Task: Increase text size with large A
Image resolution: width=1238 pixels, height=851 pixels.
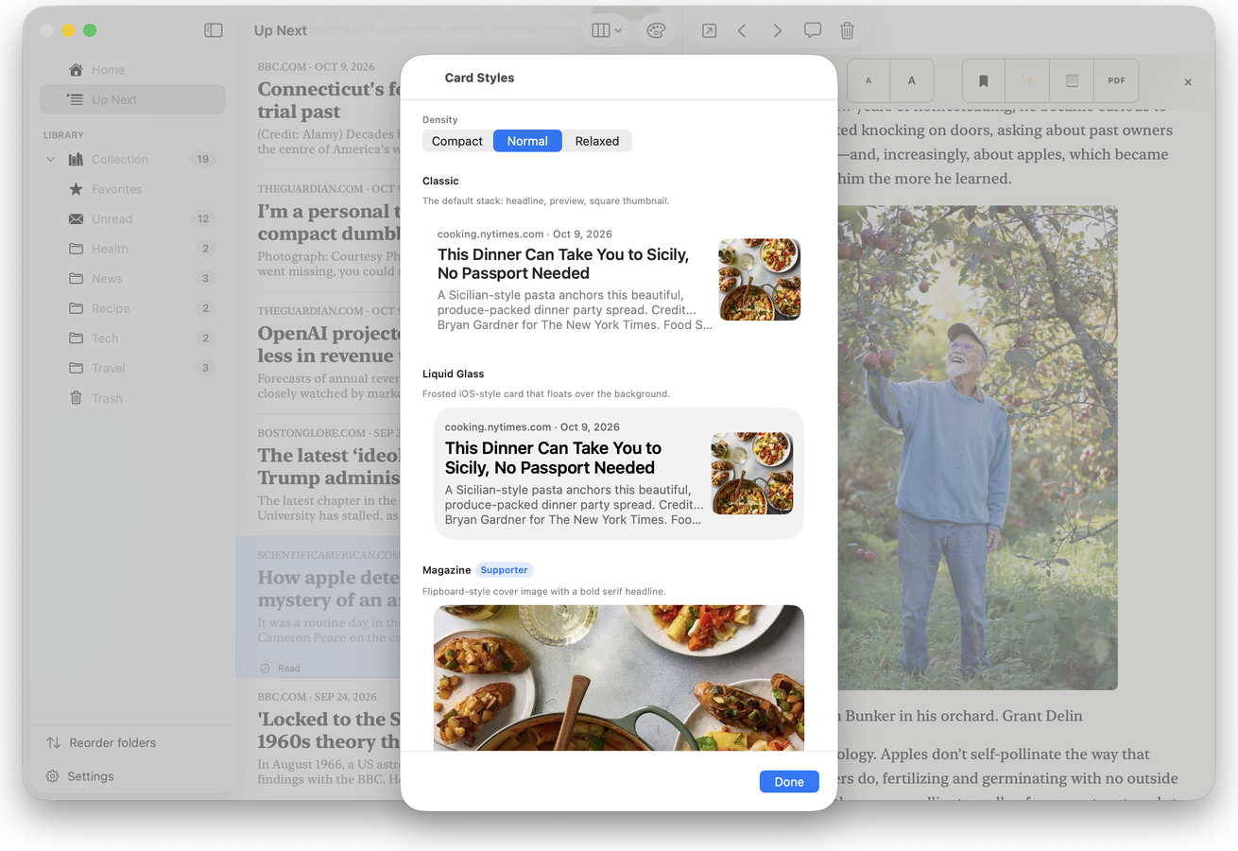Action: tap(912, 81)
